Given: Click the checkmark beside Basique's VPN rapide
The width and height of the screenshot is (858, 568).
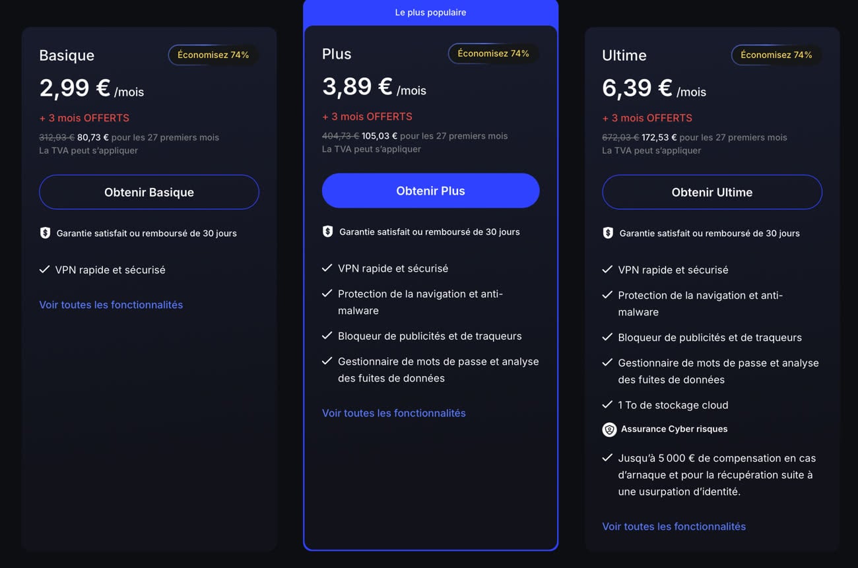Looking at the screenshot, I should [x=44, y=269].
